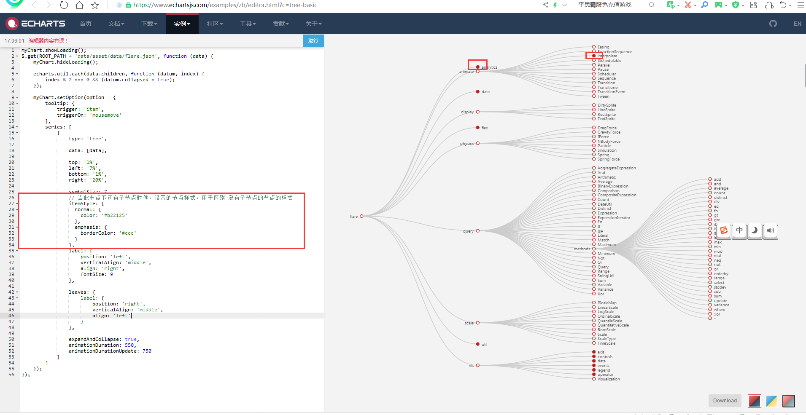Viewport: 806px width, 415px height.
Task: Open the 文档 menu
Action: 116,24
